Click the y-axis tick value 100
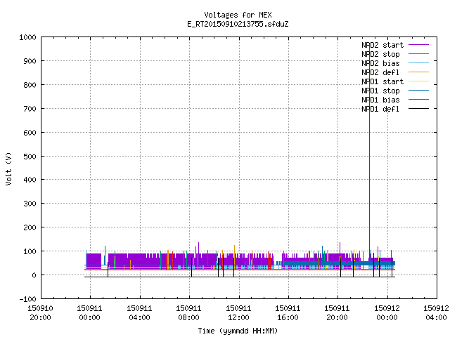 tap(30, 251)
